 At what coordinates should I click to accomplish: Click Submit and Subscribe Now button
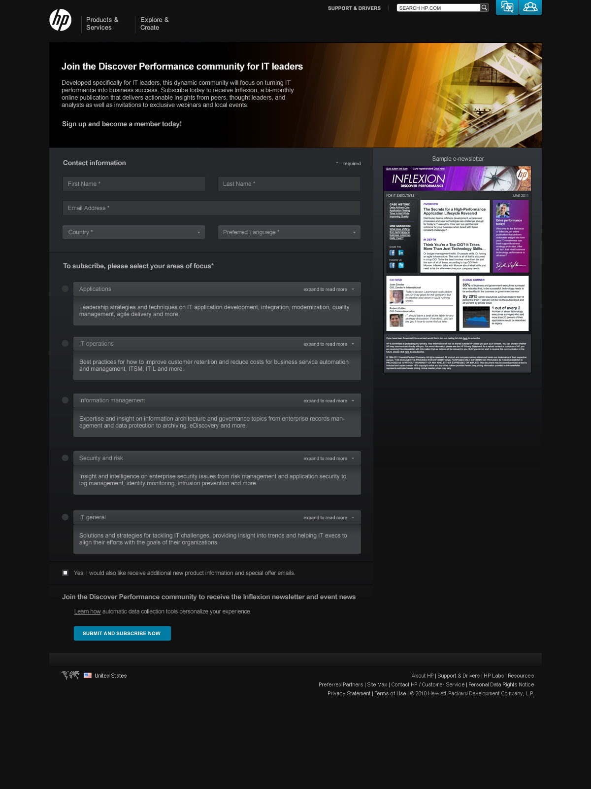(x=122, y=634)
